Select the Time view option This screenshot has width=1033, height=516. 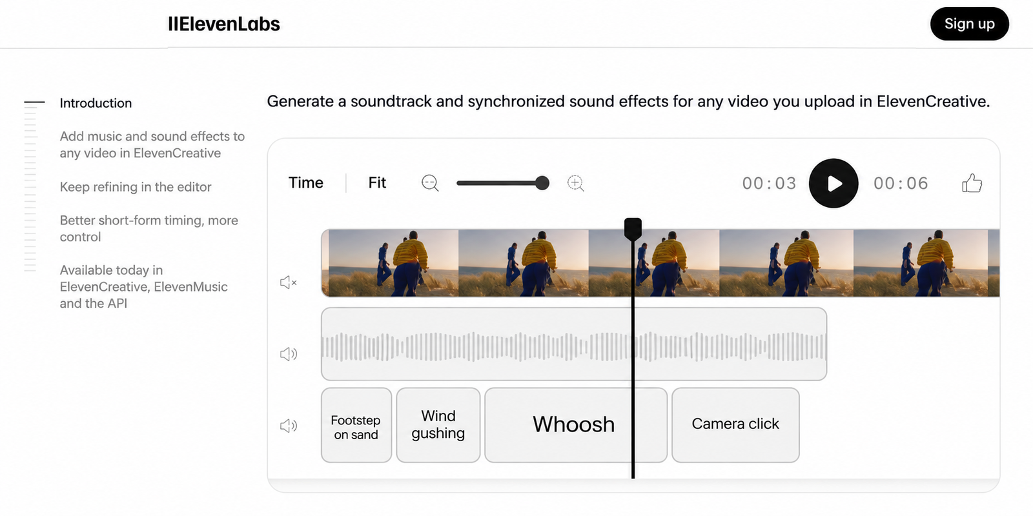306,183
